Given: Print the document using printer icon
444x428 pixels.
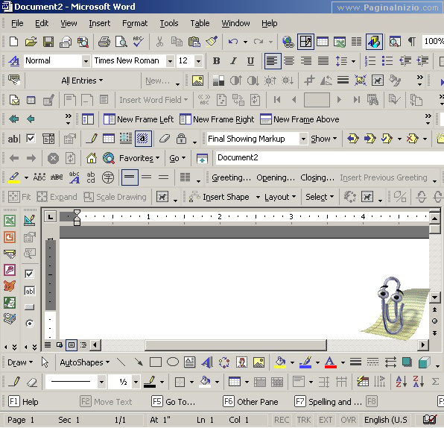Looking at the screenshot, I should pos(104,42).
